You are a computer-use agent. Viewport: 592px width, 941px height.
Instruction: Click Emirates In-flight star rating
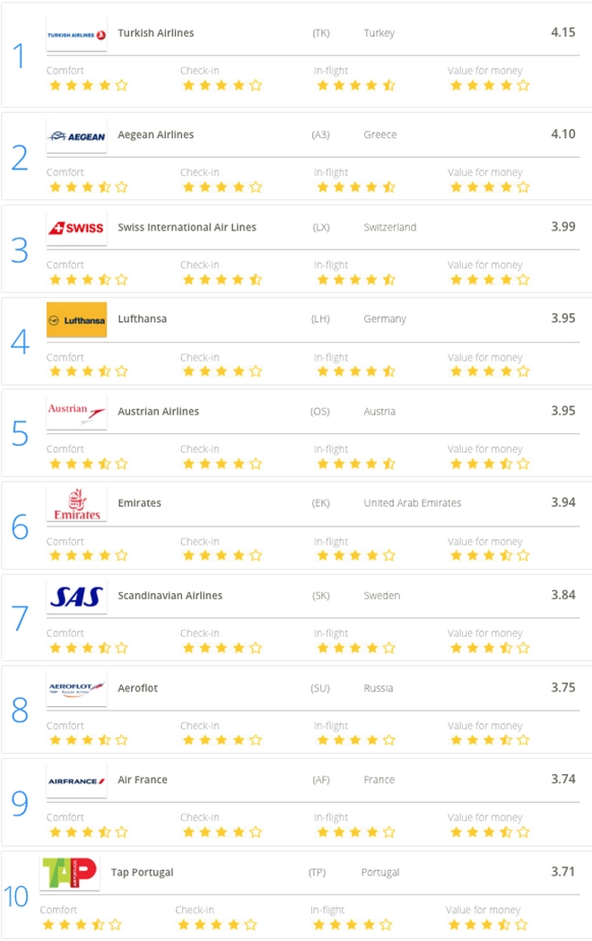point(354,556)
